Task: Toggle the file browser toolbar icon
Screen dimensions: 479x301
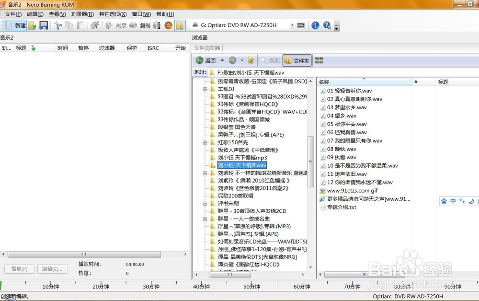Action: click(180, 25)
